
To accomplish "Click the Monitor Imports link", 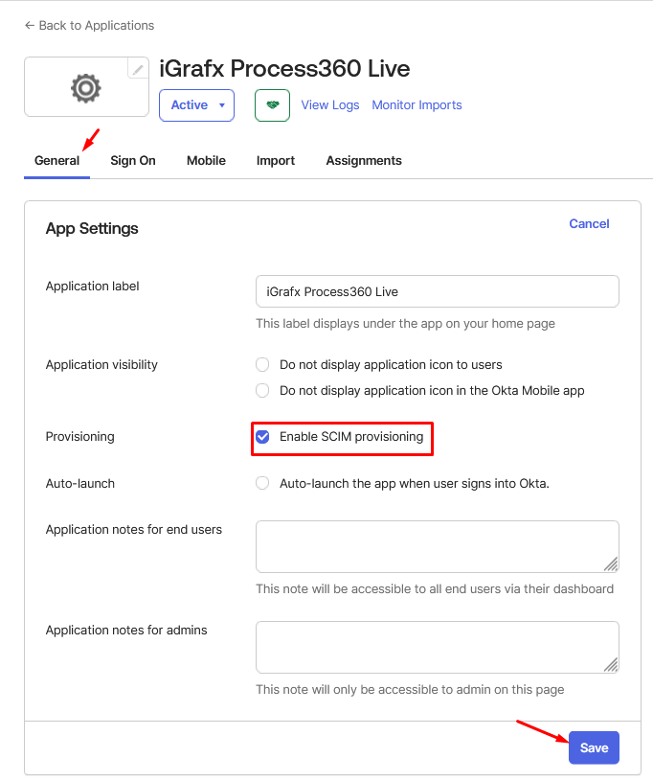I will [417, 105].
